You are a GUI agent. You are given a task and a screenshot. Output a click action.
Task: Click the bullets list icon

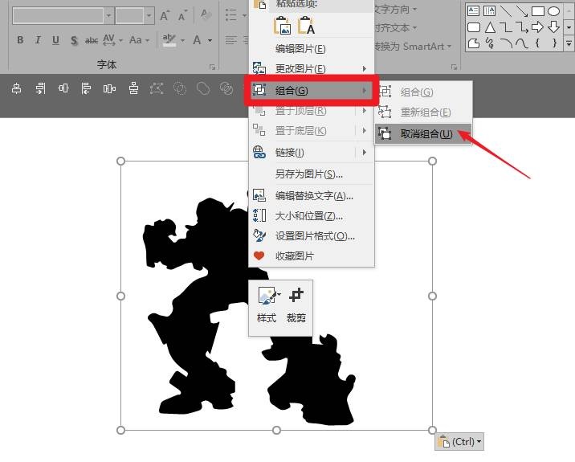click(x=231, y=15)
